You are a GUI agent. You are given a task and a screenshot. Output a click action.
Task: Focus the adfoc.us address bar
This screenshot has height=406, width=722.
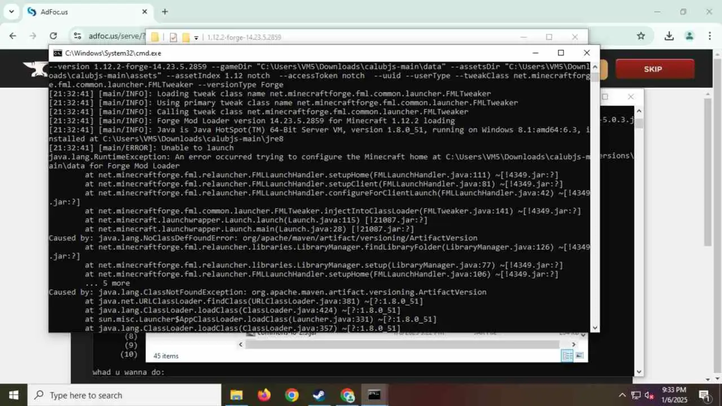(117, 36)
